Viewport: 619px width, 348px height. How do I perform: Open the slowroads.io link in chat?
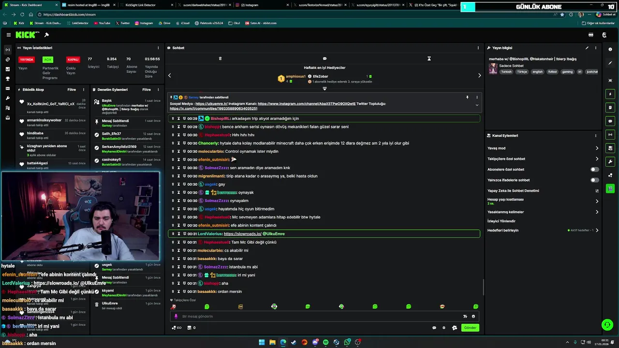tap(243, 234)
